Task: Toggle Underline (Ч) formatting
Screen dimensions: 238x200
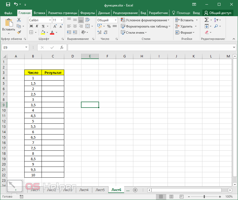Action: coord(43,26)
